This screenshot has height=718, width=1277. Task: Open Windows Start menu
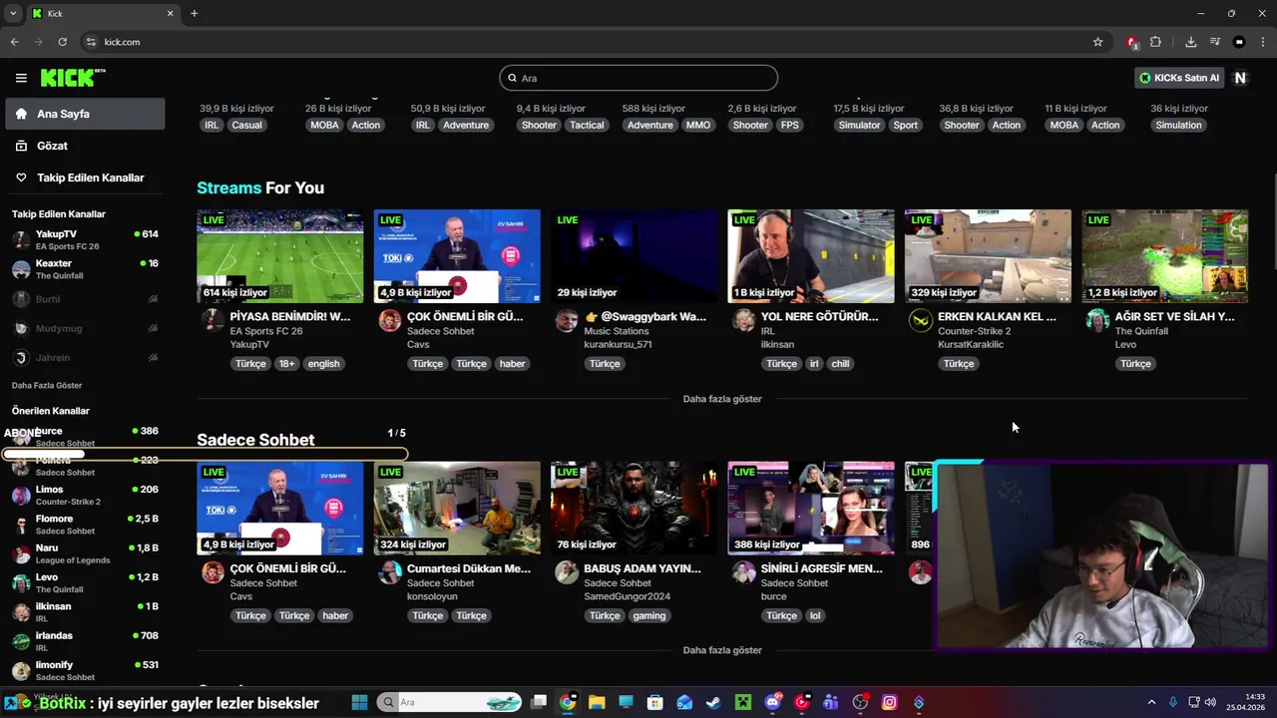pos(360,702)
